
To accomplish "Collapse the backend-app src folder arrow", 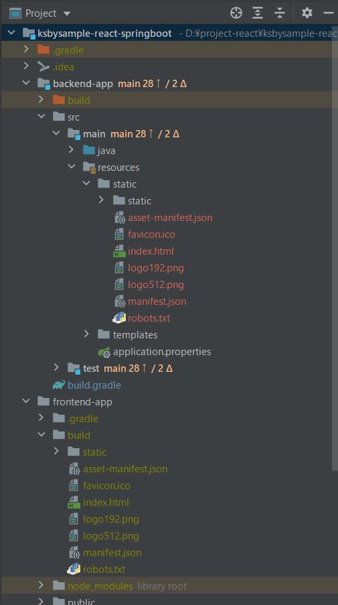I will point(41,117).
